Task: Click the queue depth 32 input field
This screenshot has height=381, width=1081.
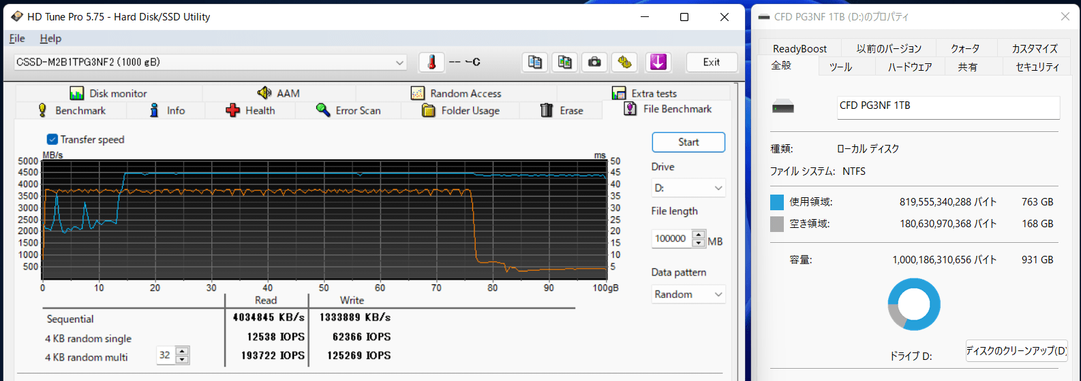Action: [x=166, y=355]
